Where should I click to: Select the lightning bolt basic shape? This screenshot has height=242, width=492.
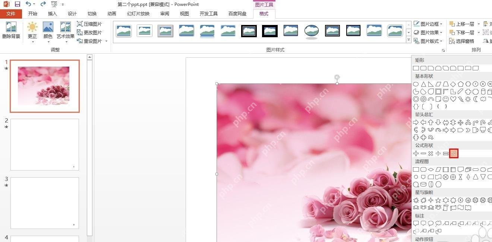tap(461, 99)
